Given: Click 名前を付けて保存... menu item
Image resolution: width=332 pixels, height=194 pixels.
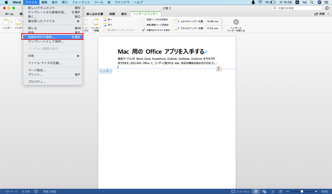Looking at the screenshot, I should pos(53,37).
